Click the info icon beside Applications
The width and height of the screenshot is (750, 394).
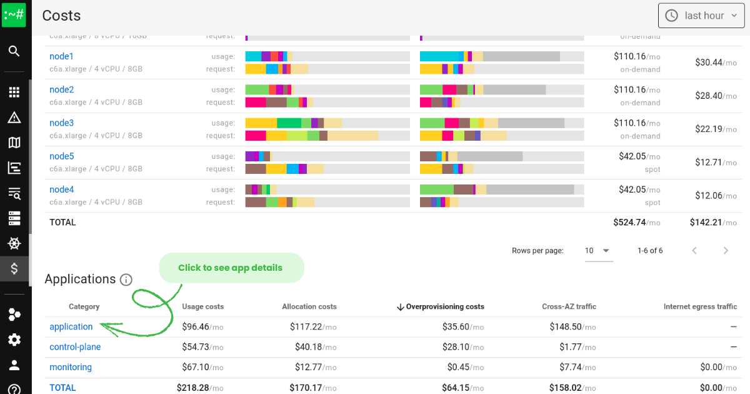click(x=126, y=280)
